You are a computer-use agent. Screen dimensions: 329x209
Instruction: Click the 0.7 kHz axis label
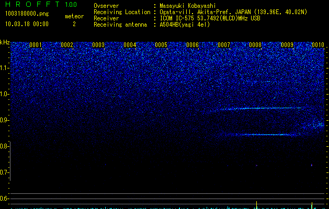pyautogui.click(x=4, y=172)
